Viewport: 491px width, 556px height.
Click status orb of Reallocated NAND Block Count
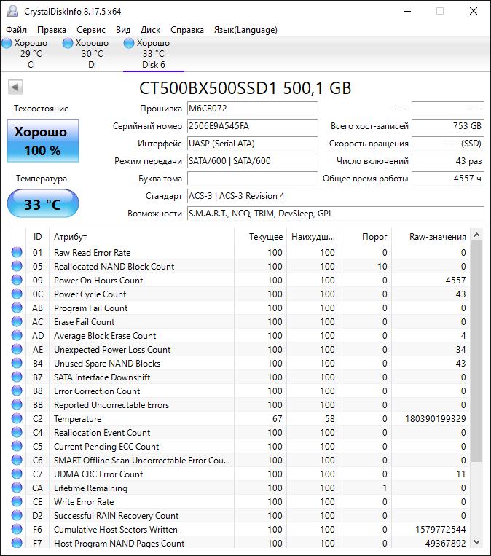coord(17,266)
